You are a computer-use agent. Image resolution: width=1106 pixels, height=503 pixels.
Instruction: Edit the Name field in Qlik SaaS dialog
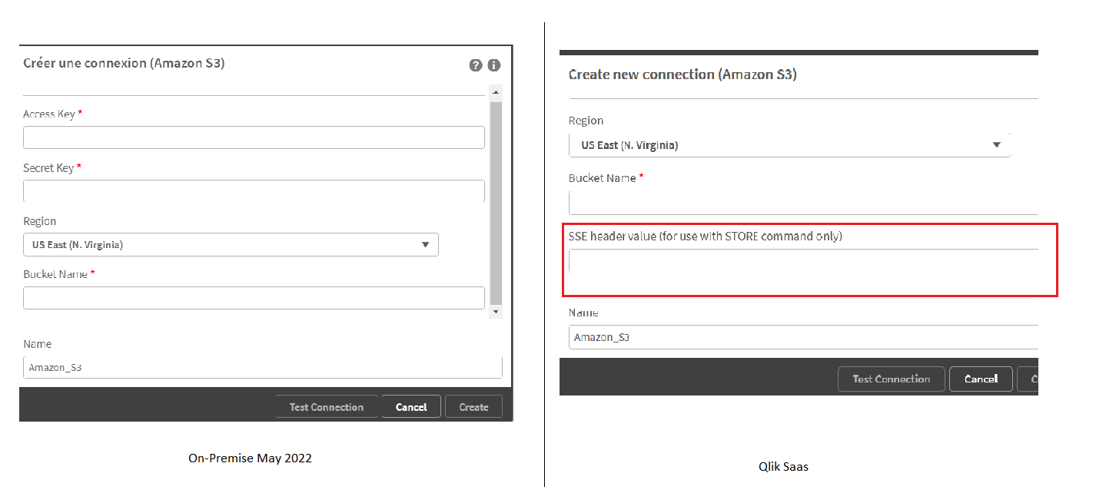click(803, 337)
